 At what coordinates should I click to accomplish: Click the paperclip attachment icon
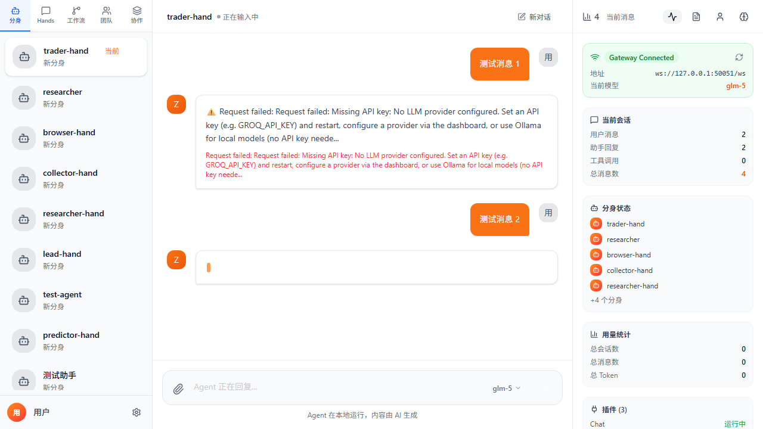point(178,389)
